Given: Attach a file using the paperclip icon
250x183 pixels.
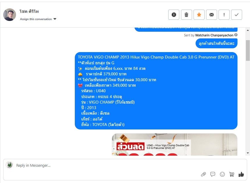Looking at the screenshot, I should tap(203, 174).
